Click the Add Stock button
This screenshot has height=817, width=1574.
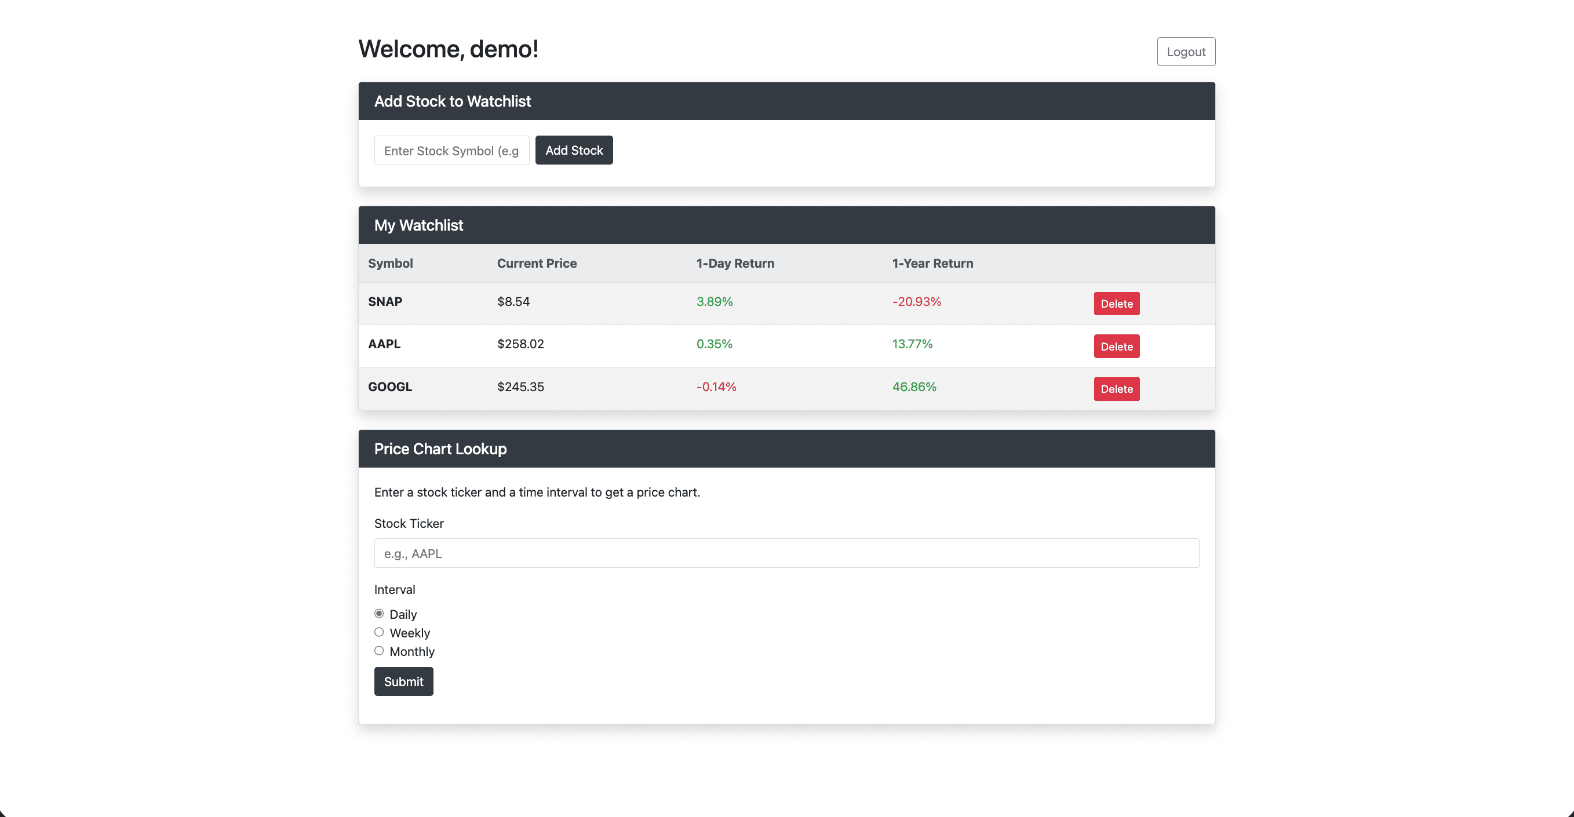574,149
